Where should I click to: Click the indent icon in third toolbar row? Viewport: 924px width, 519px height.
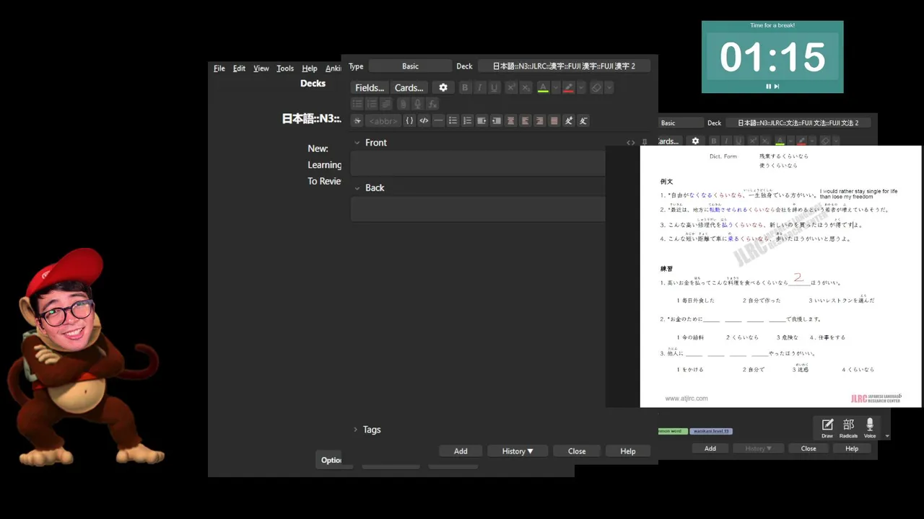(481, 120)
